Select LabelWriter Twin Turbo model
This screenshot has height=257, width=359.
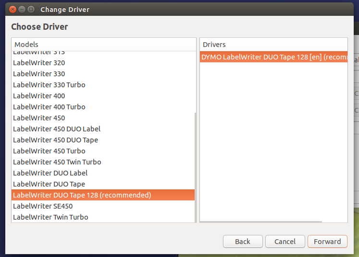point(103,217)
